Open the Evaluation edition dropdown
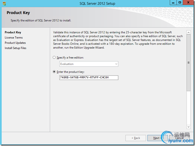195x146 pixels. [89, 64]
